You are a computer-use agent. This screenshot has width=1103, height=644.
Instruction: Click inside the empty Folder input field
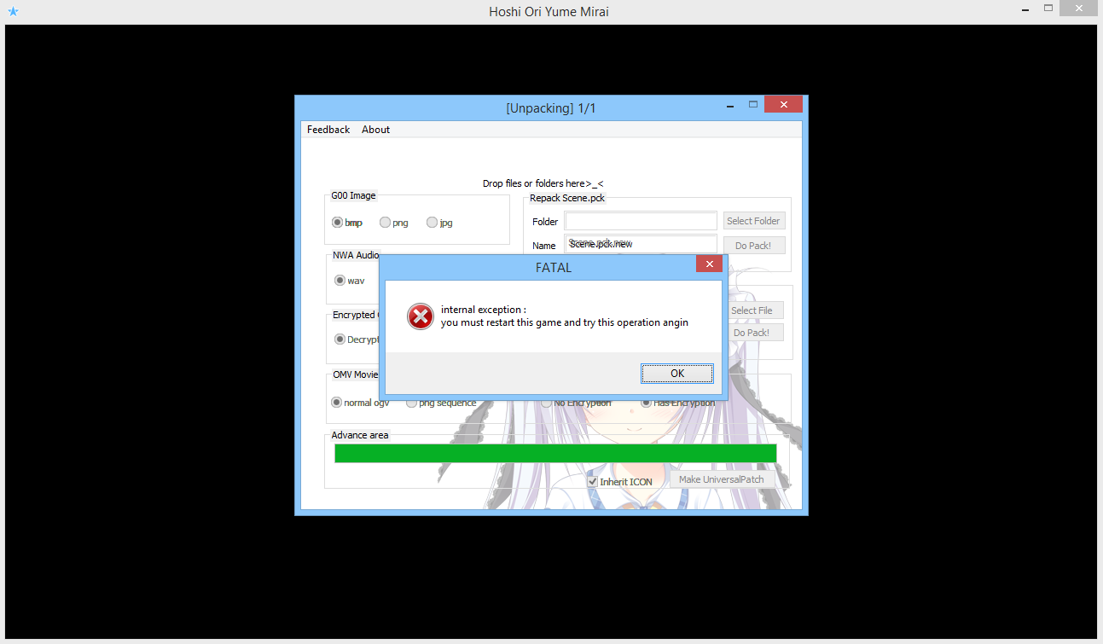640,220
